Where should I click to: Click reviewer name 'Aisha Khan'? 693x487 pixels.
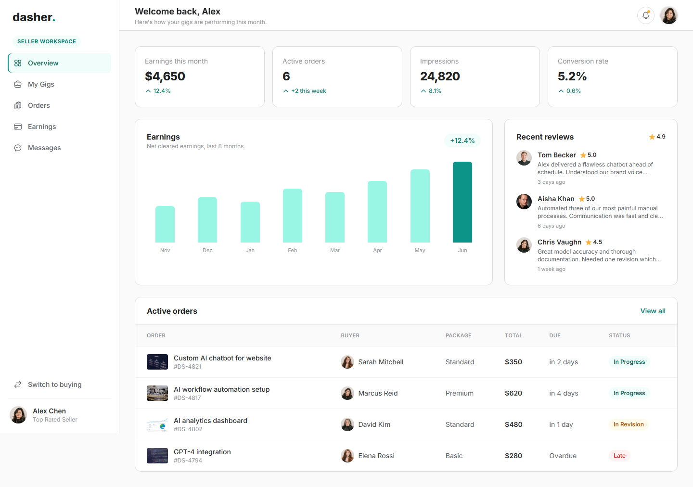point(556,199)
